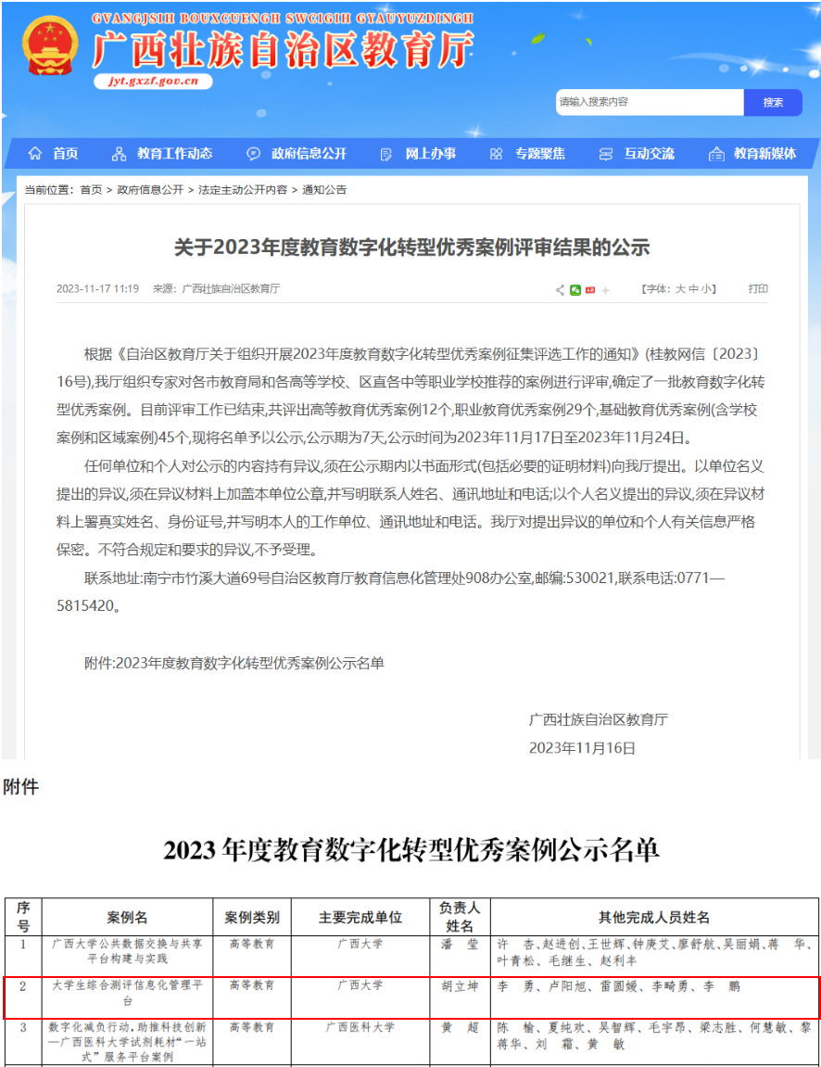Set font size to 中 (medium)
Viewport: 821px width, 1067px height.
[693, 289]
